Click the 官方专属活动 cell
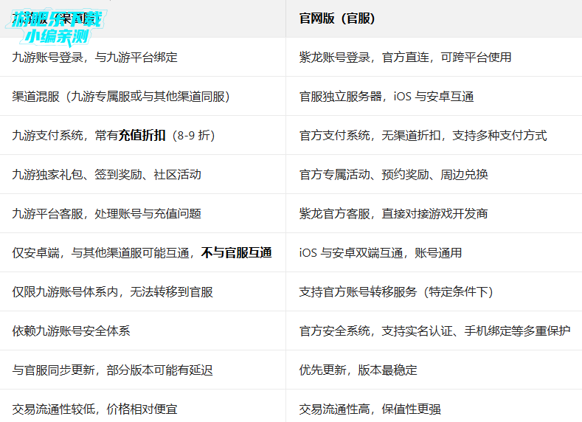Screen dimensions: 582x422 (393, 175)
